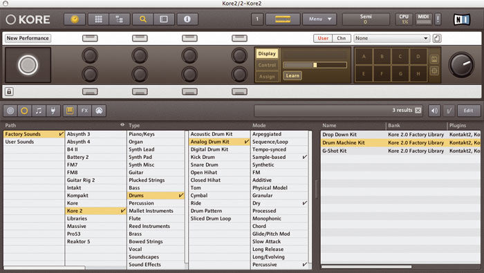This screenshot has width=484, height=273.
Task: Select the FX filter icon
Action: (x=84, y=111)
